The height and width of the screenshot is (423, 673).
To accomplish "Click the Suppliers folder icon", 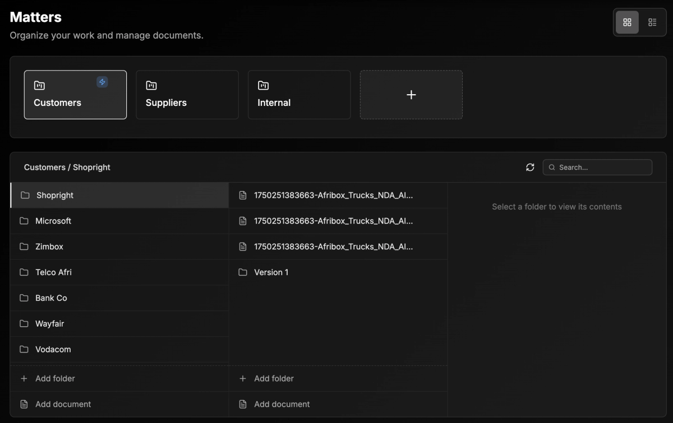I will [151, 85].
